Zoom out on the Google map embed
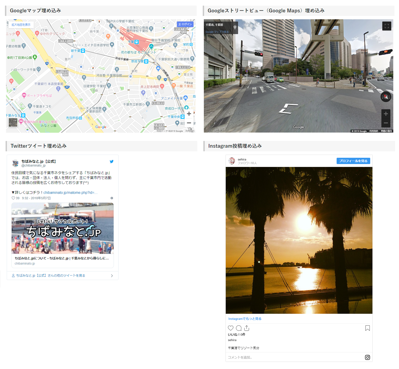Viewport: 399px width, 369px height. (189, 123)
